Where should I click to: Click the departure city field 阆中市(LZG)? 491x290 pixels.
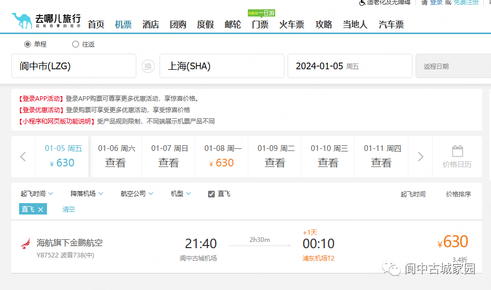(x=74, y=66)
